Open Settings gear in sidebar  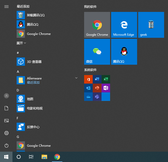[6, 133]
